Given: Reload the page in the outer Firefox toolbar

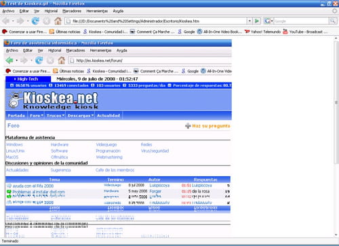Looking at the screenshot, I should 35,21.
